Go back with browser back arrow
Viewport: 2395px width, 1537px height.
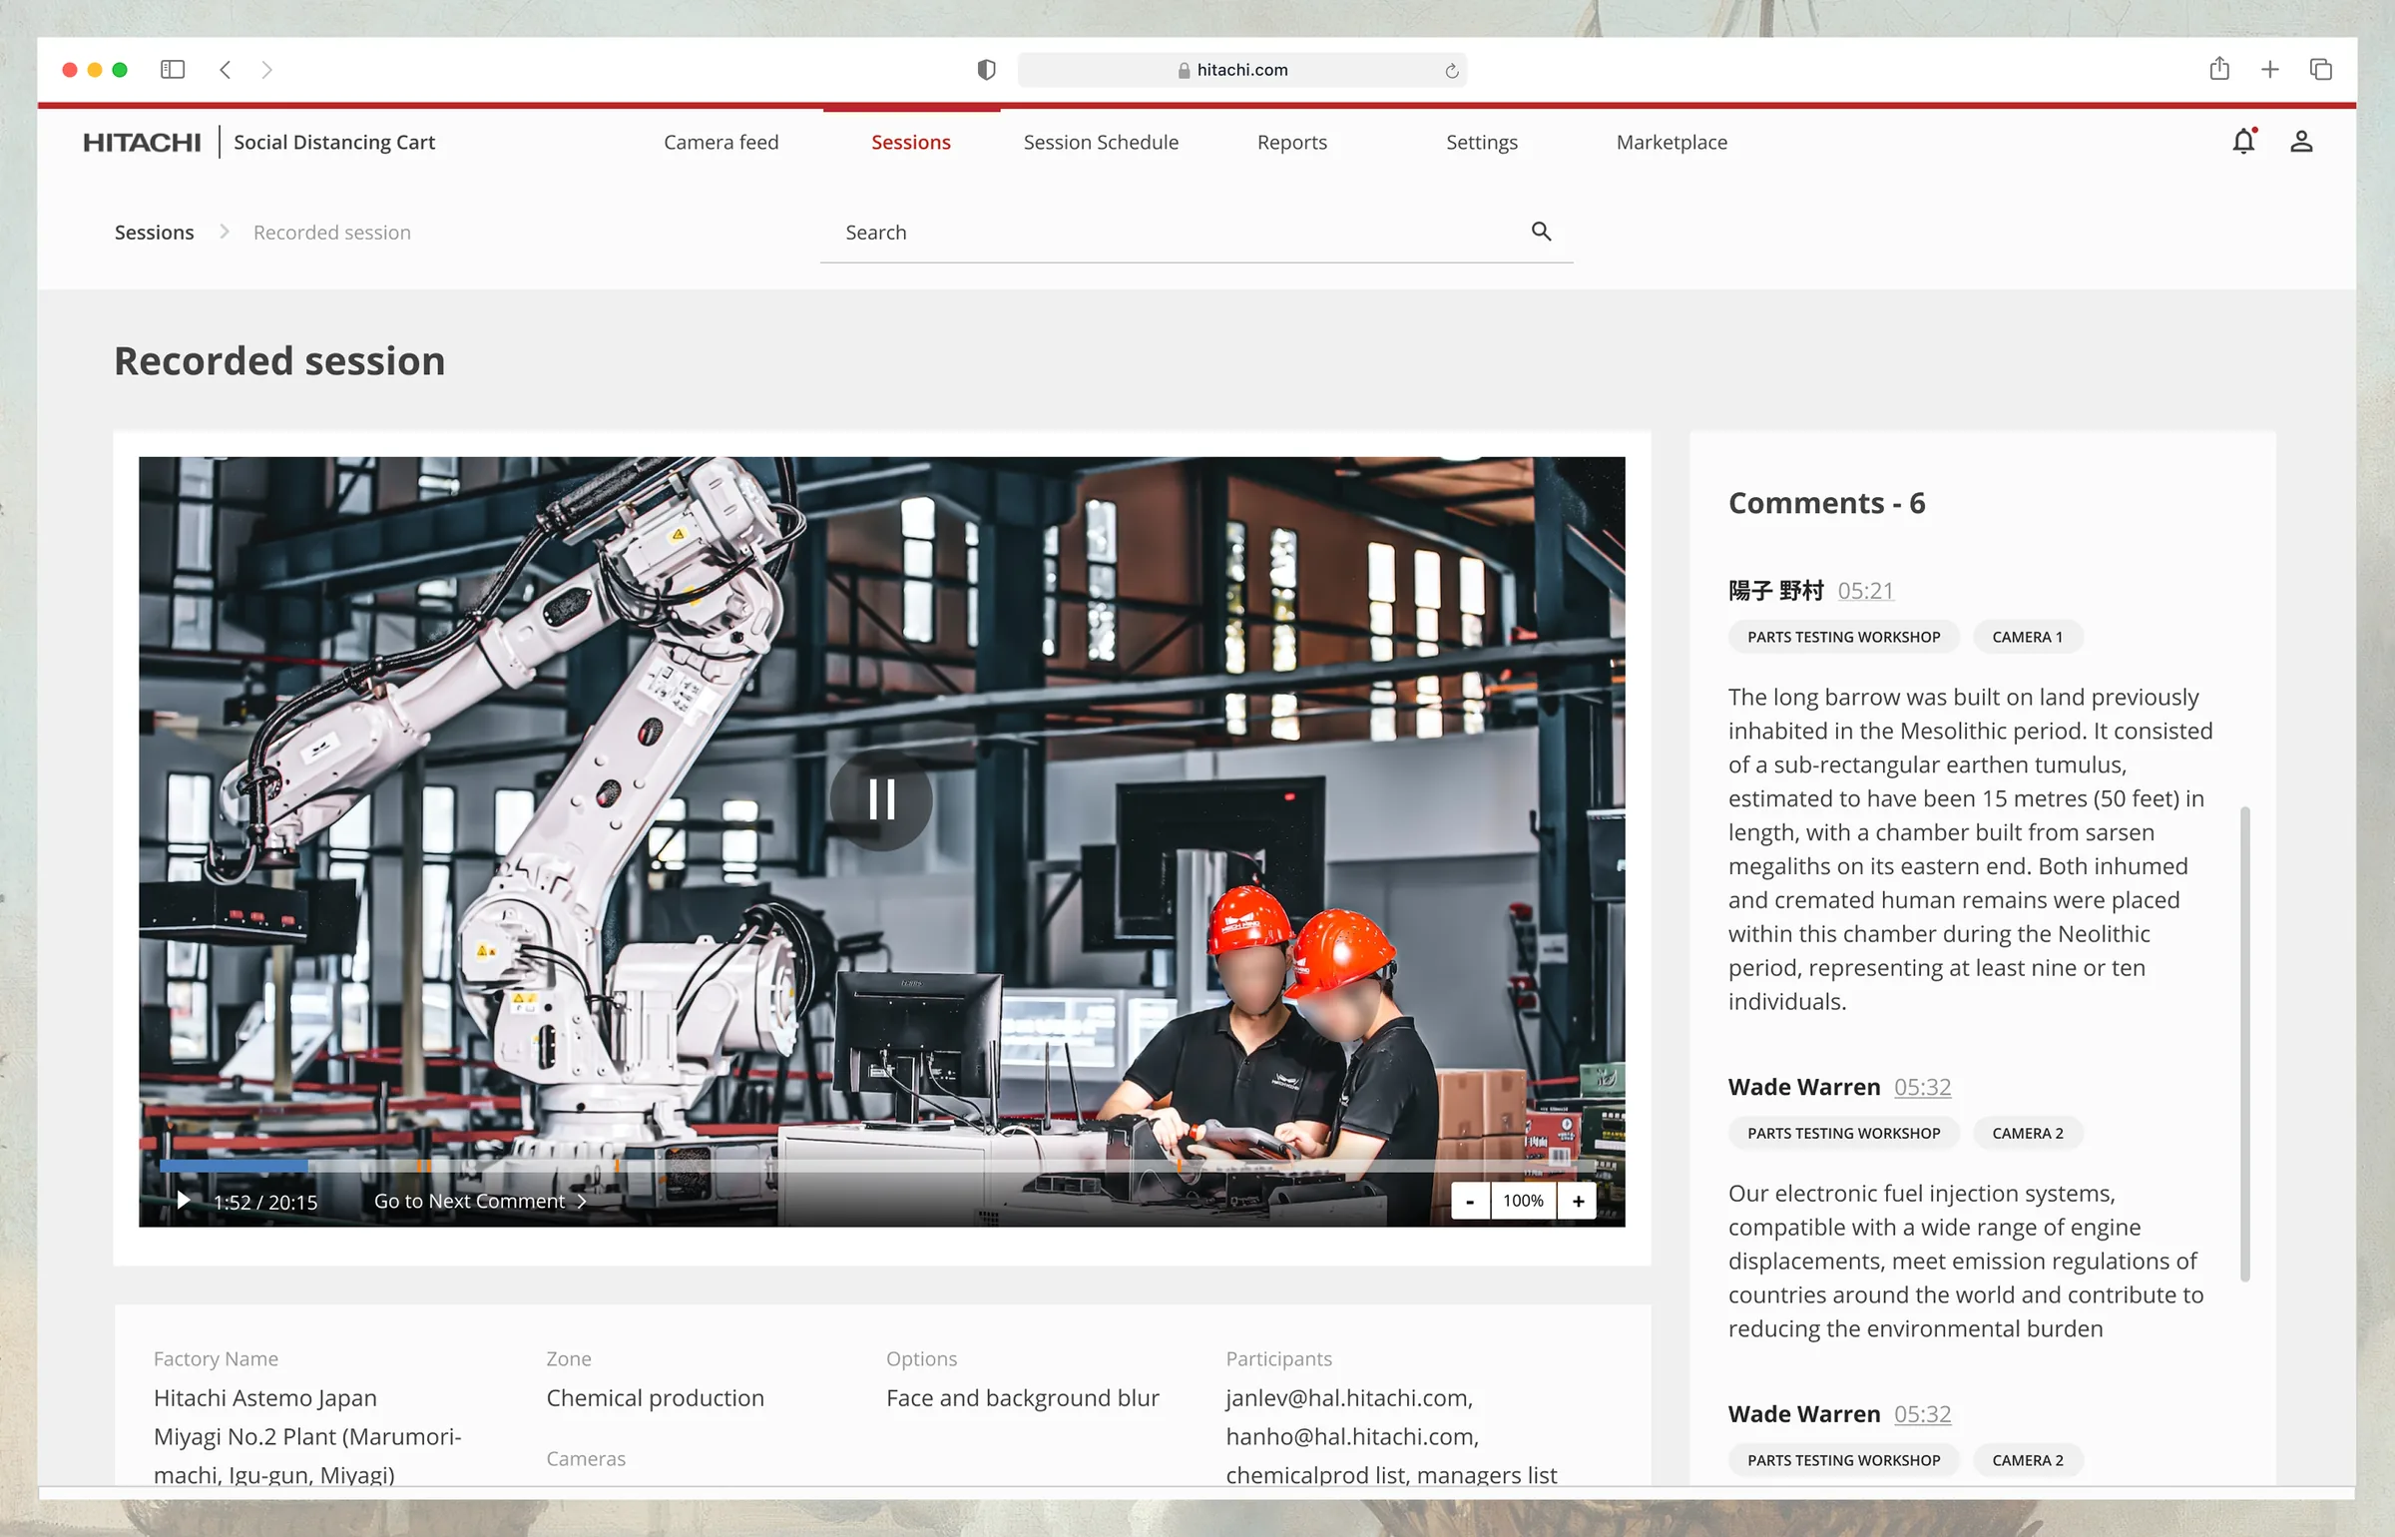pyautogui.click(x=226, y=69)
